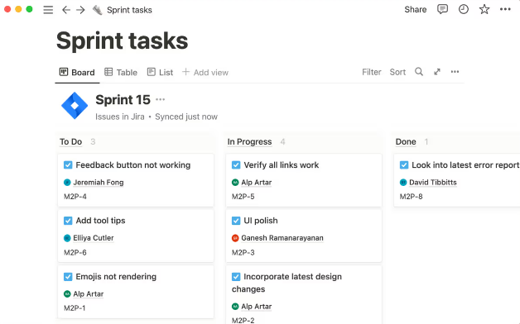This screenshot has height=324, width=520.
Task: Open the Done column header
Action: tap(406, 141)
